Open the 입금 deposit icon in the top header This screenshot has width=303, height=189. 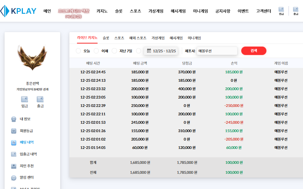pos(281,11)
